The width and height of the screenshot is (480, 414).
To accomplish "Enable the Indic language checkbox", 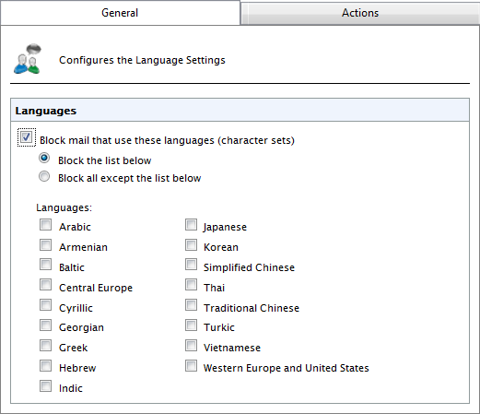I will pyautogui.click(x=45, y=385).
